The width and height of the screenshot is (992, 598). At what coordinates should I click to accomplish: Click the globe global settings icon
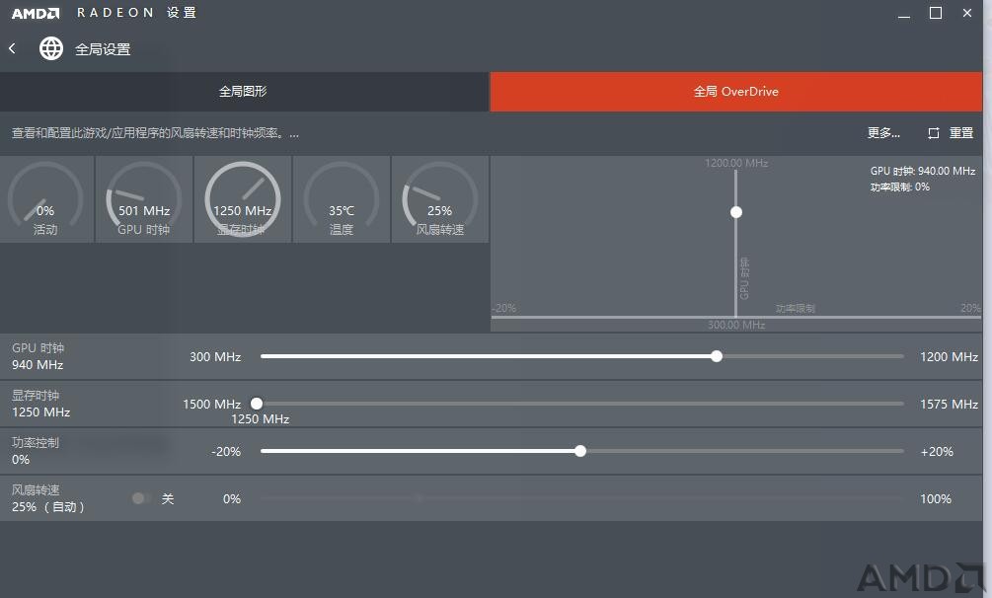point(51,48)
